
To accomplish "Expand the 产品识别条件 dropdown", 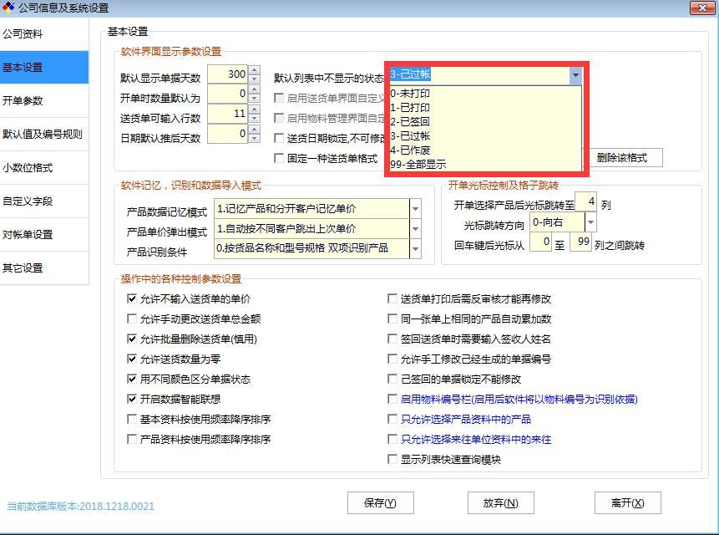I will 415,248.
